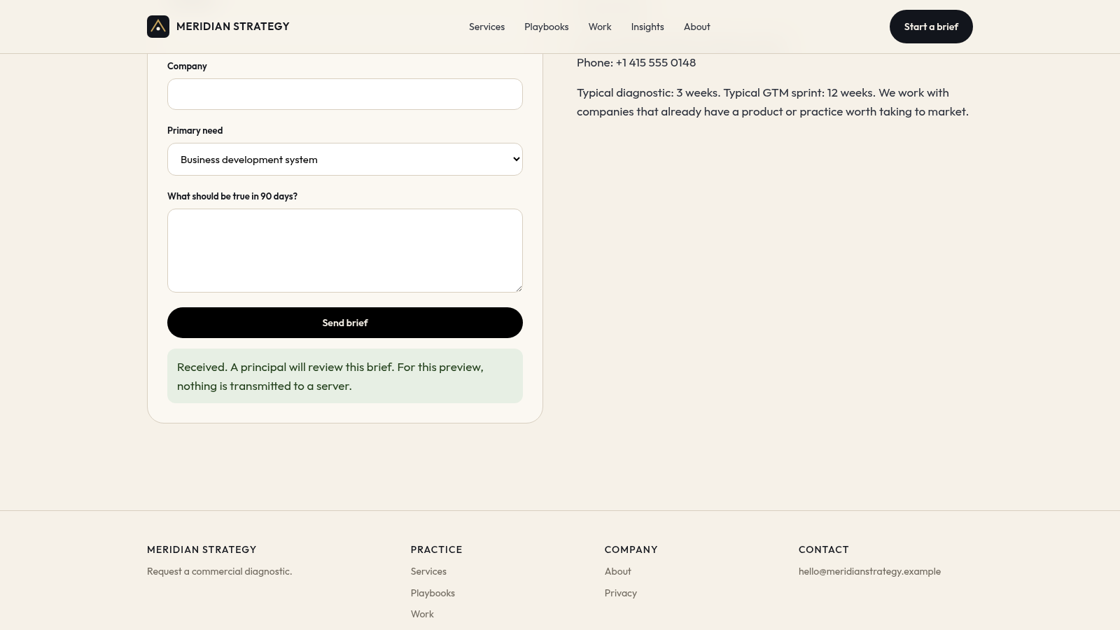Open the Primary need dropdown
This screenshot has width=1120, height=630.
pos(345,160)
